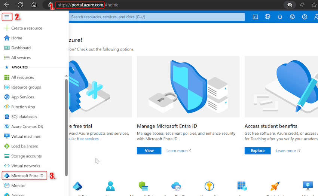The height and width of the screenshot is (196, 318).
Task: Open Learn more link for Entra ID
Action: [178, 151]
